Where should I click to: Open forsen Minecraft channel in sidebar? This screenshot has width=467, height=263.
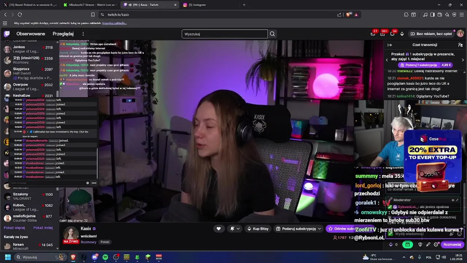(29, 247)
